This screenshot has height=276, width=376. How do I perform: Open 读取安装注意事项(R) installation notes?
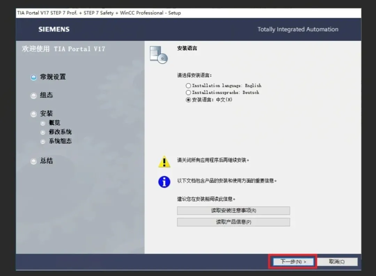coord(234,211)
